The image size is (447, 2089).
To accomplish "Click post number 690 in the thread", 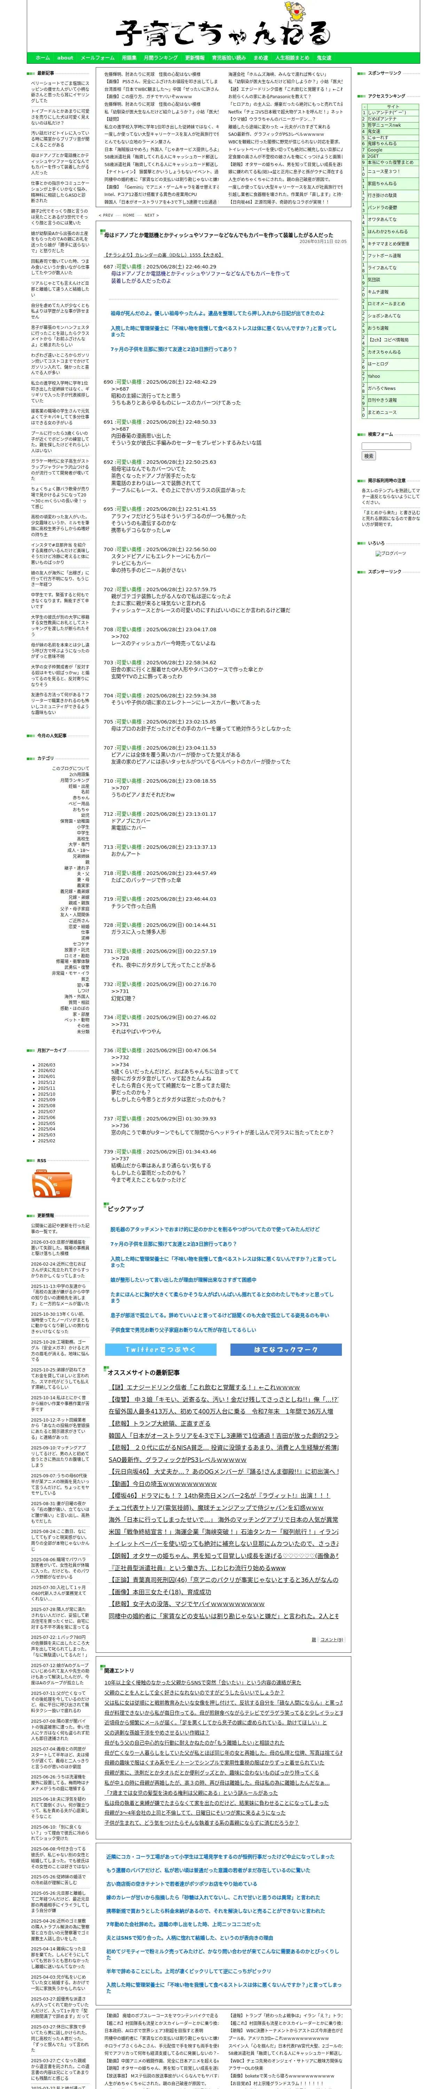I will coord(109,382).
